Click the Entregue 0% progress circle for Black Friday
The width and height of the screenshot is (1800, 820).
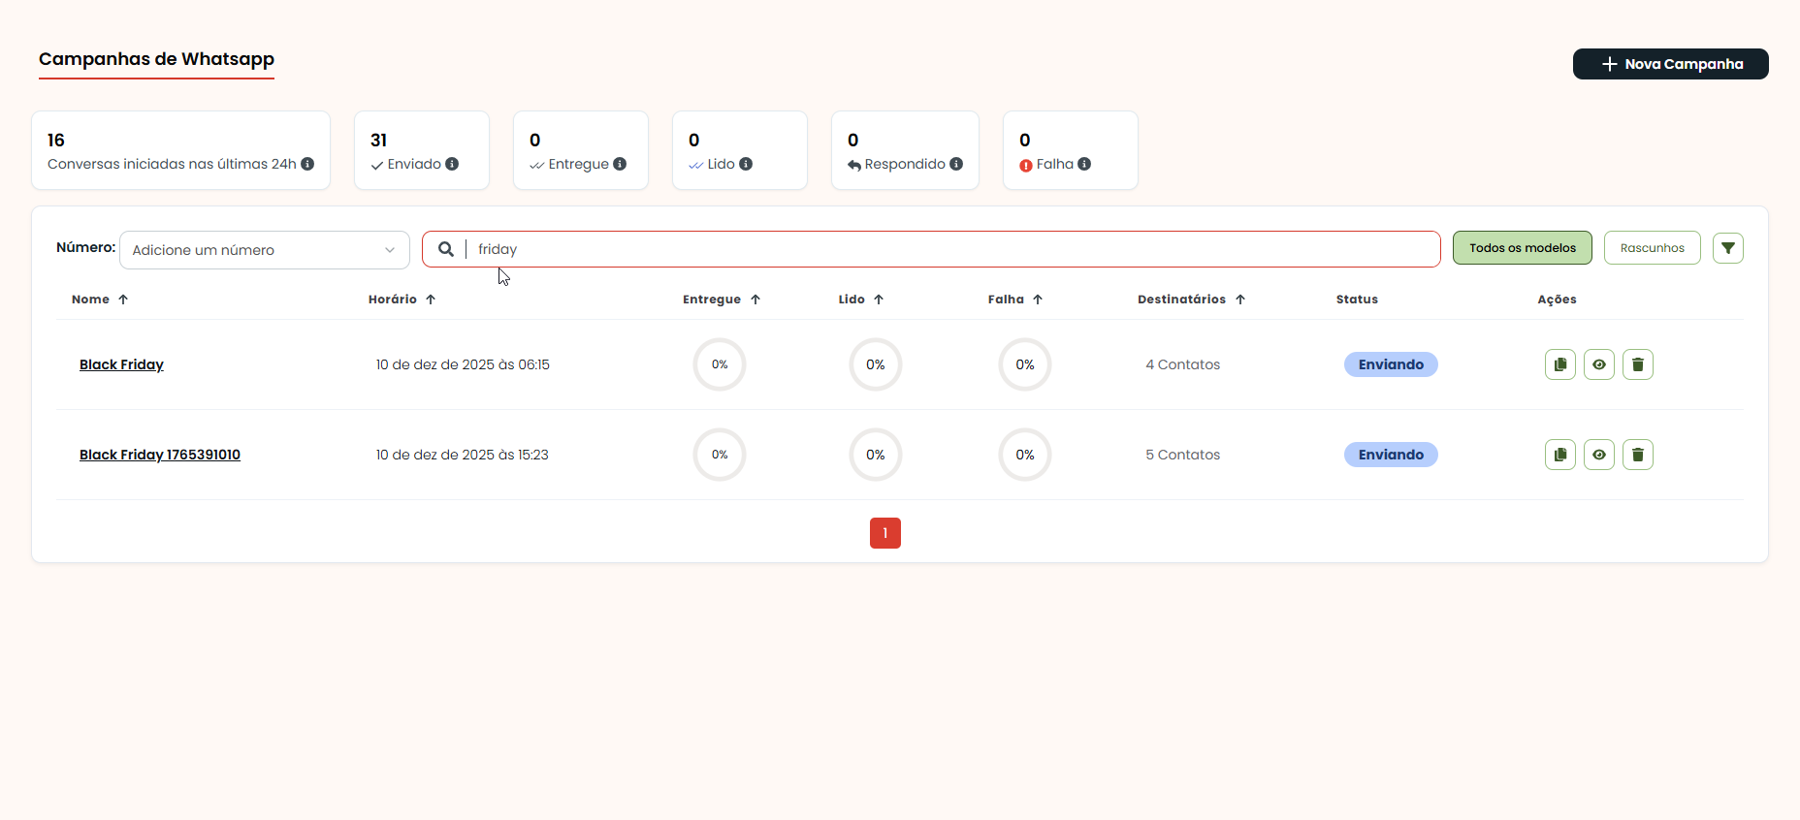[719, 364]
